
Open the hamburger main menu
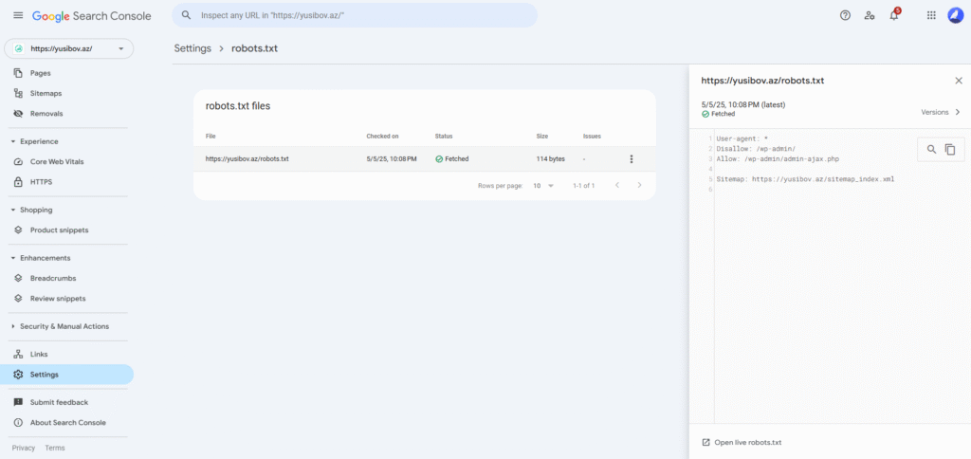pyautogui.click(x=18, y=15)
